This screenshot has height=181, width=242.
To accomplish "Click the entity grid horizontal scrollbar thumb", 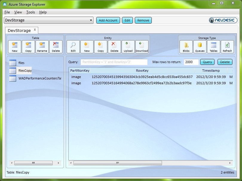I will 118,163.
